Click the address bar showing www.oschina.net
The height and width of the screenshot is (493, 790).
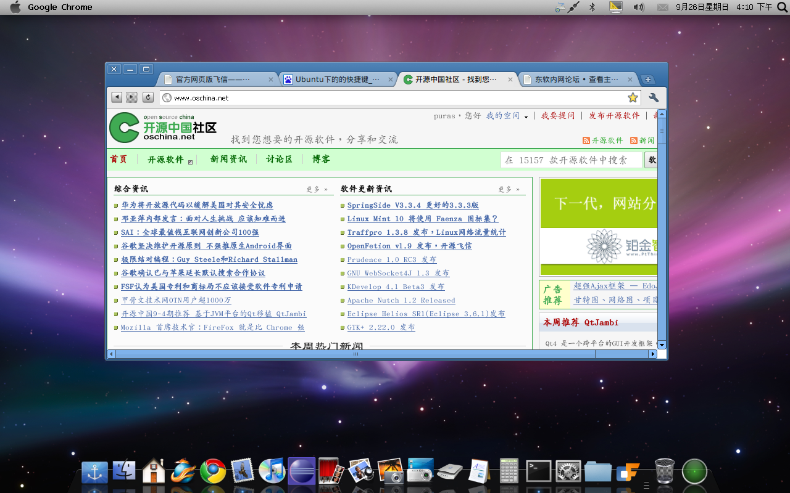coord(399,97)
